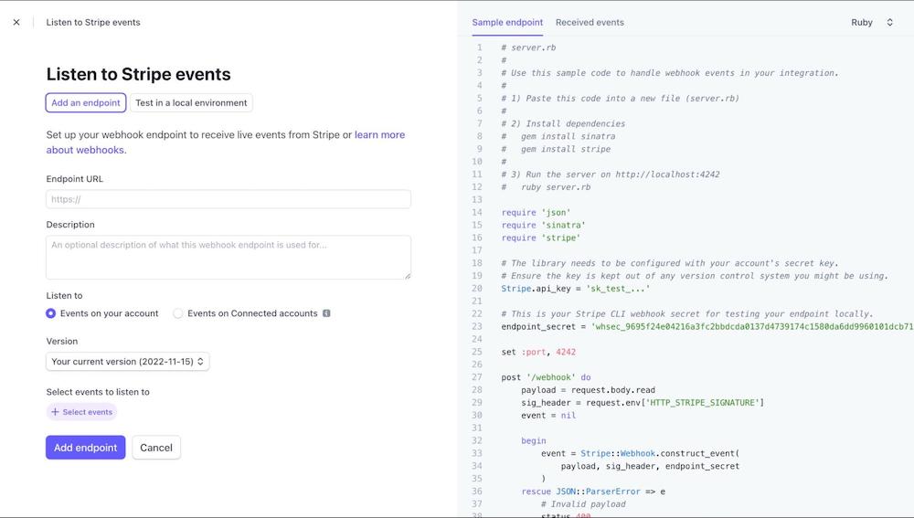The image size is (914, 518).
Task: Click the "set :port, 4242" line
Action: [538, 352]
